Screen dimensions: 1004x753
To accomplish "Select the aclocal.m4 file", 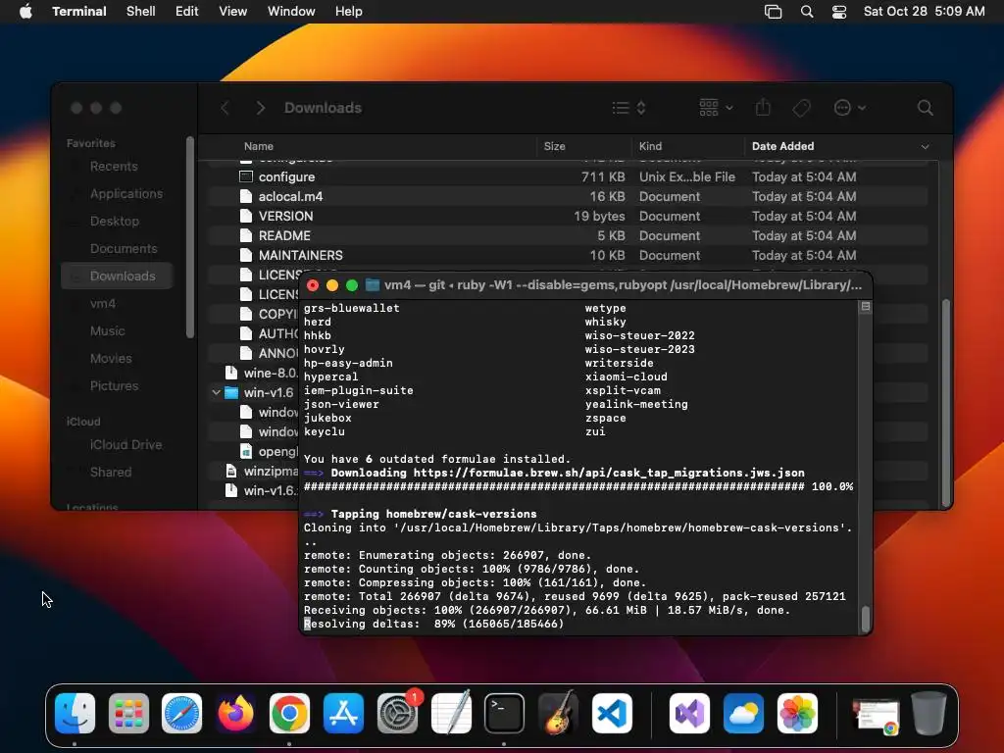I will pyautogui.click(x=568, y=196).
